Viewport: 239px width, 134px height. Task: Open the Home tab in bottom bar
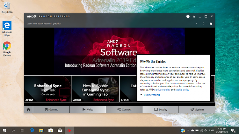[x=28, y=110]
